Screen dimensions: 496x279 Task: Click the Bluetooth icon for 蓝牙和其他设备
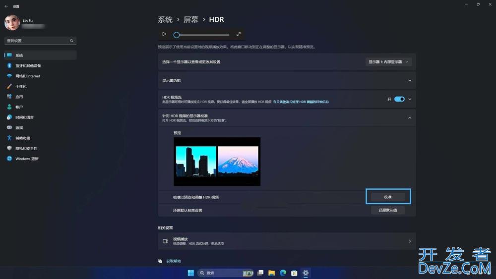pos(9,66)
